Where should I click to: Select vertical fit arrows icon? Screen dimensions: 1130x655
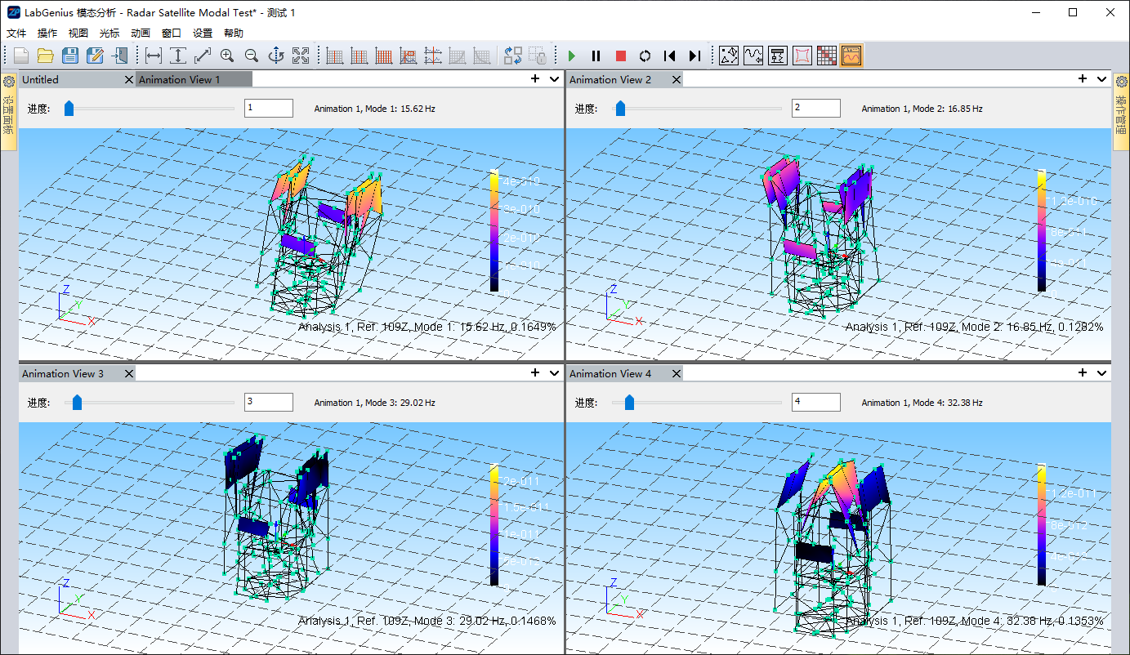(x=178, y=56)
